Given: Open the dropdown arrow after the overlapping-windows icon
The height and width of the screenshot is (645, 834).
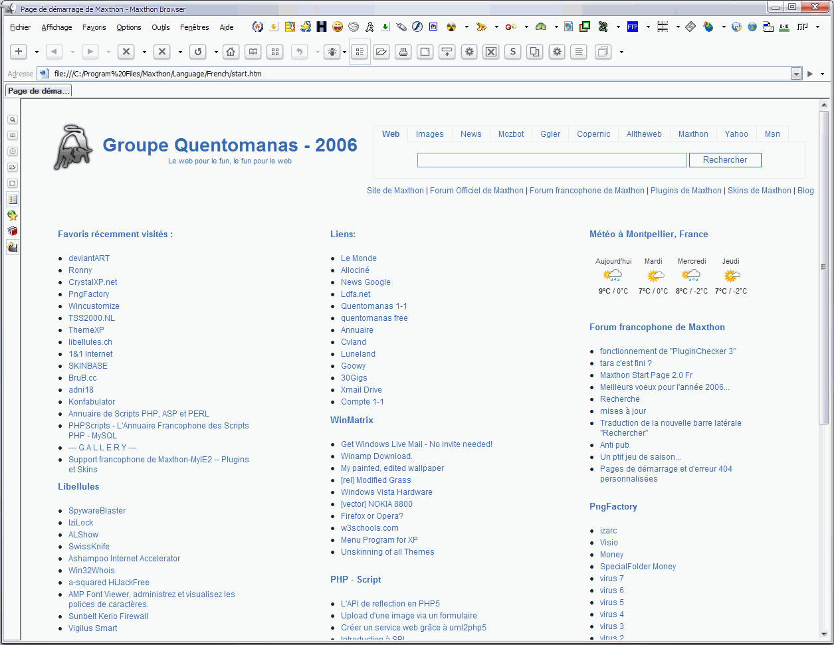Looking at the screenshot, I should click(x=621, y=52).
